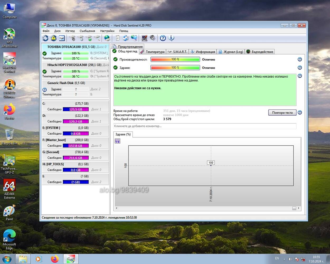Select the Hitachi HDP725032GLA360 disk entry

pos(75,70)
